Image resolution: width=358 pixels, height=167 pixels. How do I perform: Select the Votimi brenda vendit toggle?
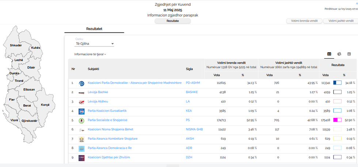pos(304,21)
